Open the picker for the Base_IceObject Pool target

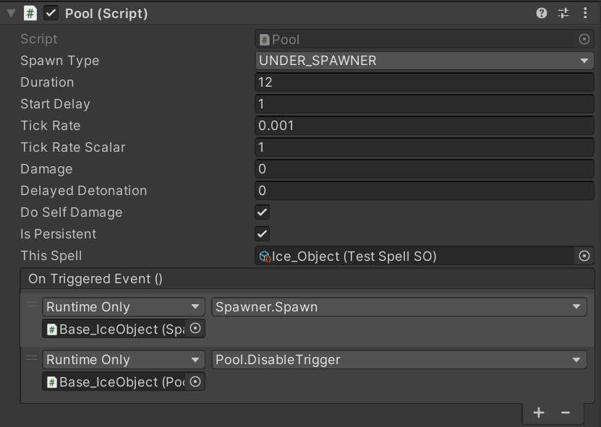tap(195, 381)
